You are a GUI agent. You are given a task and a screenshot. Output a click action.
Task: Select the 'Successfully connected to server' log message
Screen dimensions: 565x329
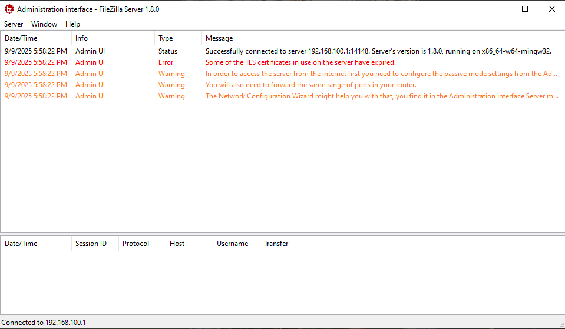(x=378, y=51)
